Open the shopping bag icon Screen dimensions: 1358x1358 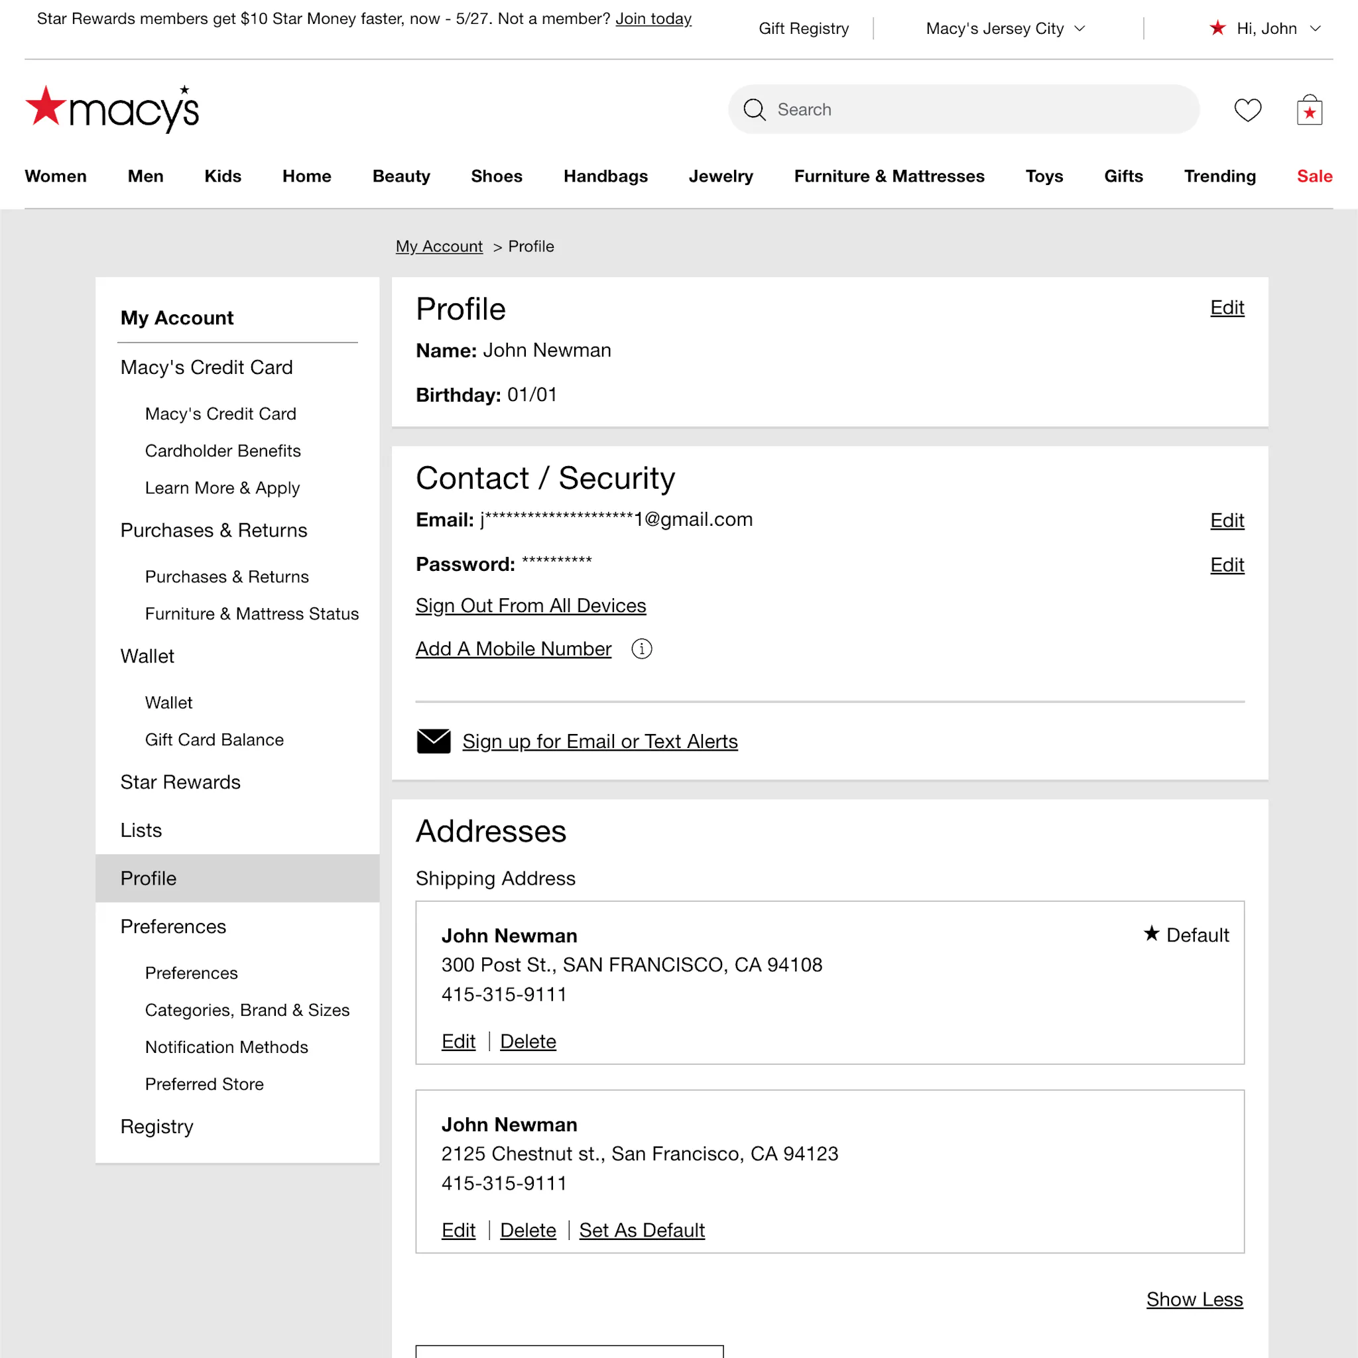pyautogui.click(x=1310, y=109)
